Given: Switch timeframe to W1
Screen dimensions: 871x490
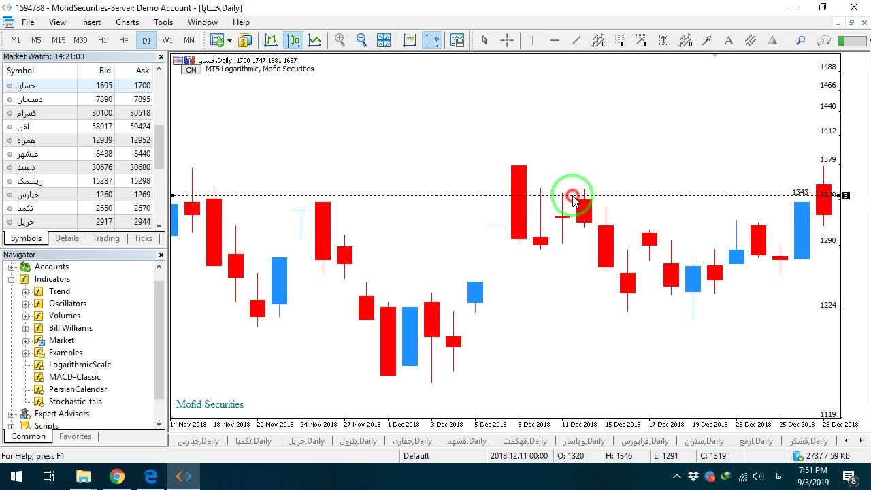Looking at the screenshot, I should point(167,40).
